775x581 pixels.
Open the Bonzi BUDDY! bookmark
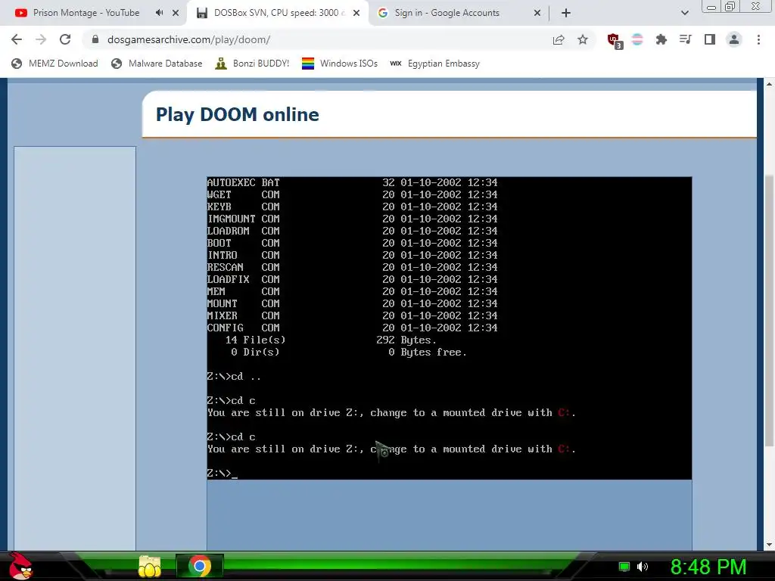click(x=252, y=64)
